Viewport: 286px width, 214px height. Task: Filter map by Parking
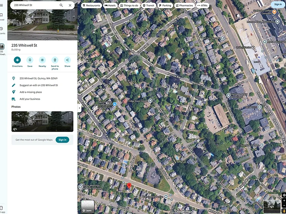[x=165, y=6]
